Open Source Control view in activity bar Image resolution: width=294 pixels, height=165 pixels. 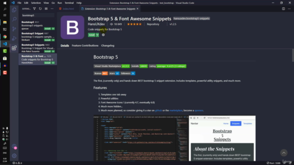coord(14,29)
